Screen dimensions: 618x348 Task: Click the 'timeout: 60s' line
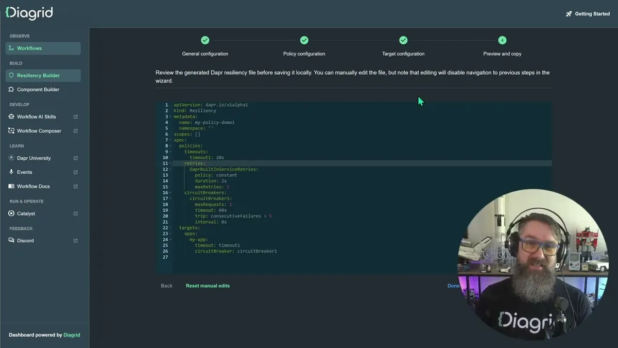[x=211, y=210]
